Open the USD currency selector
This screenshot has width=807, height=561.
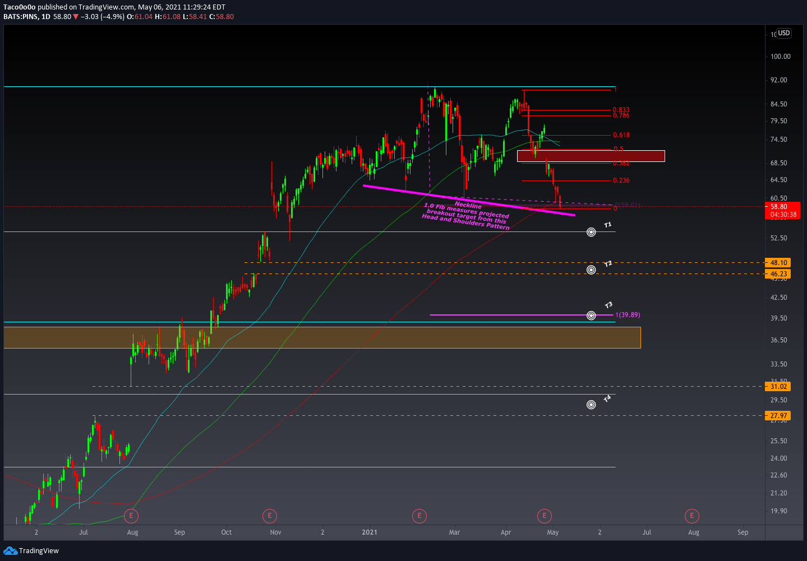(x=783, y=33)
